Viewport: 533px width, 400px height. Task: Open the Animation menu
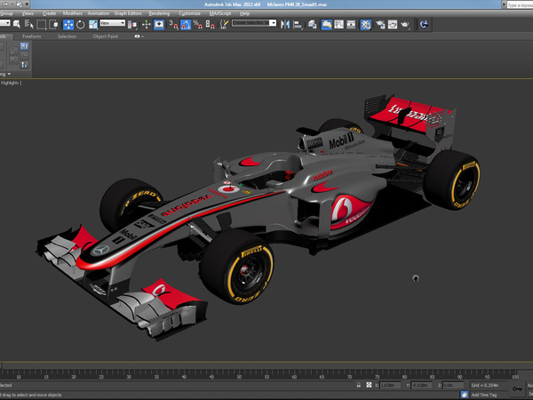click(x=99, y=13)
